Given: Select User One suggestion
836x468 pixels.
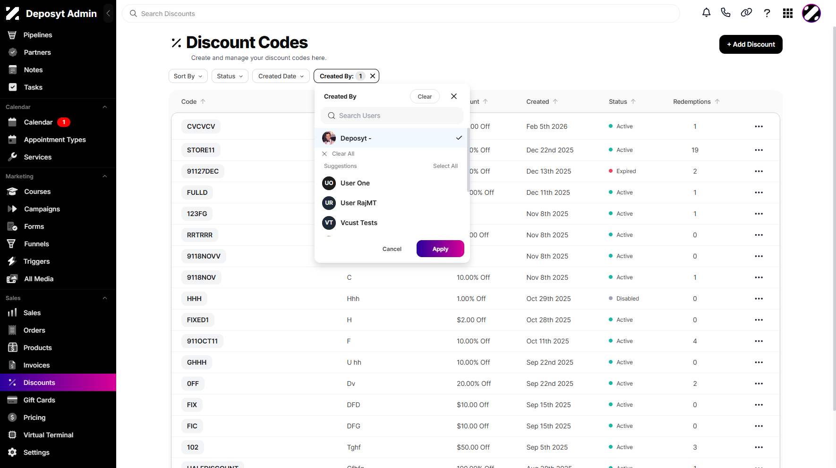Looking at the screenshot, I should 392,183.
